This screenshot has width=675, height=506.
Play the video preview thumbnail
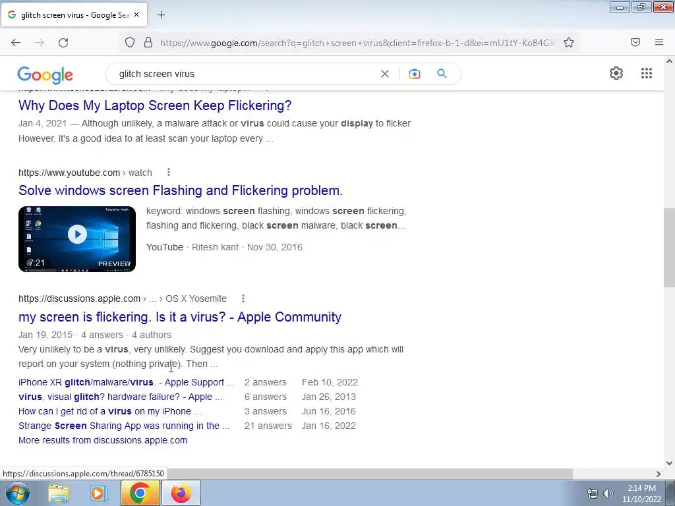(x=77, y=239)
